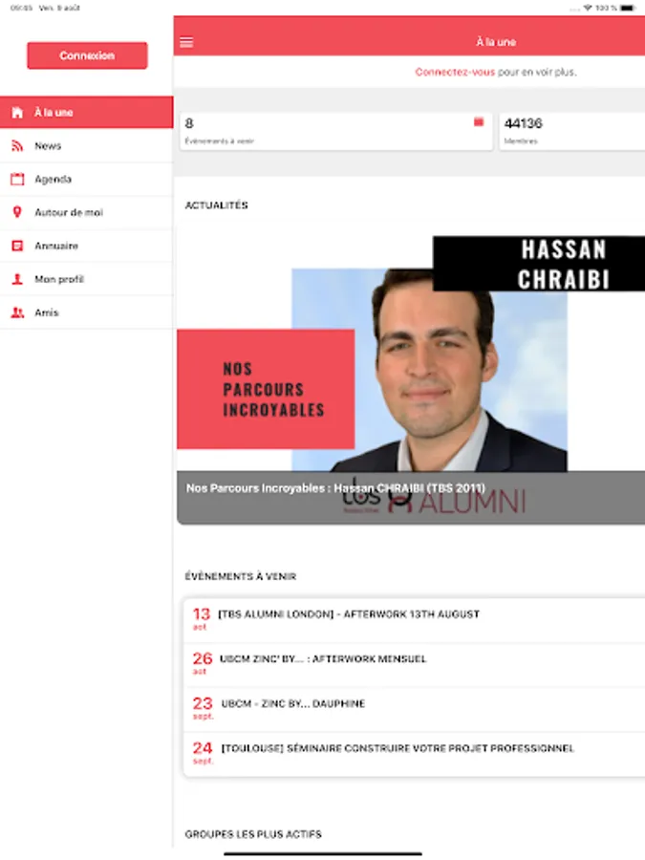Click the date 24 sept. event marker
The image size is (645, 860).
(203, 753)
